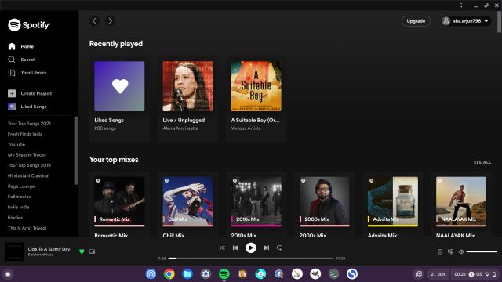This screenshot has height=282, width=502.
Task: Open the YouTube playlist
Action: [x=16, y=144]
